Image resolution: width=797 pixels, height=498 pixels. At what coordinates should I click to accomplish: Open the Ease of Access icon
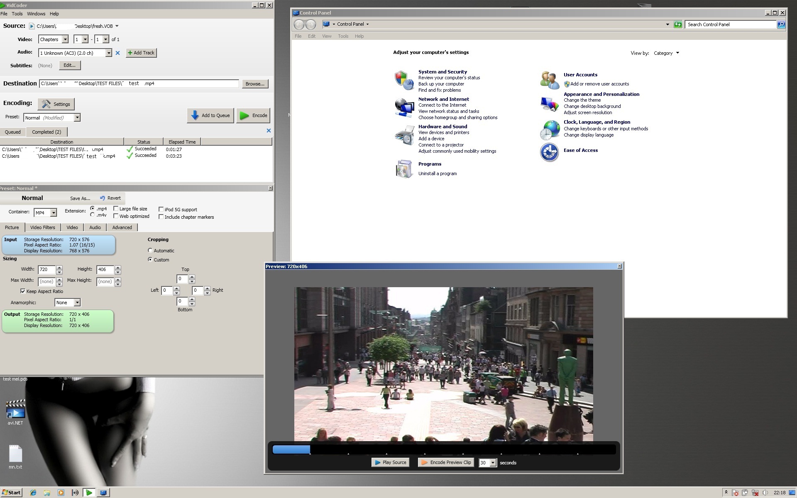[550, 152]
